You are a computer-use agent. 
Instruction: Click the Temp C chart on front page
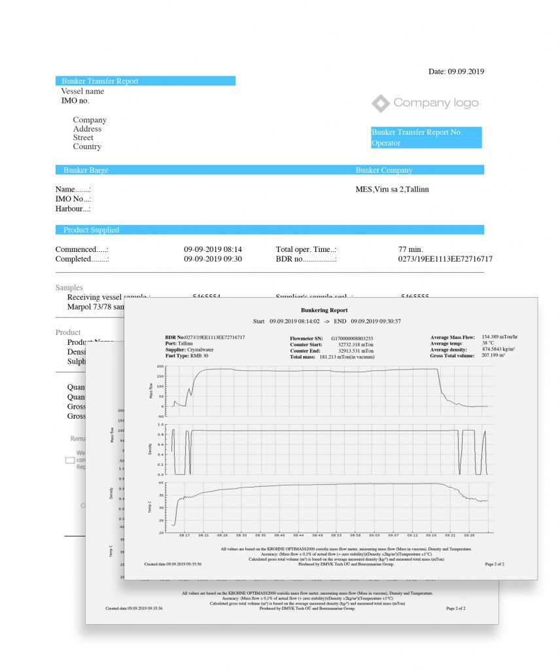(x=330, y=508)
